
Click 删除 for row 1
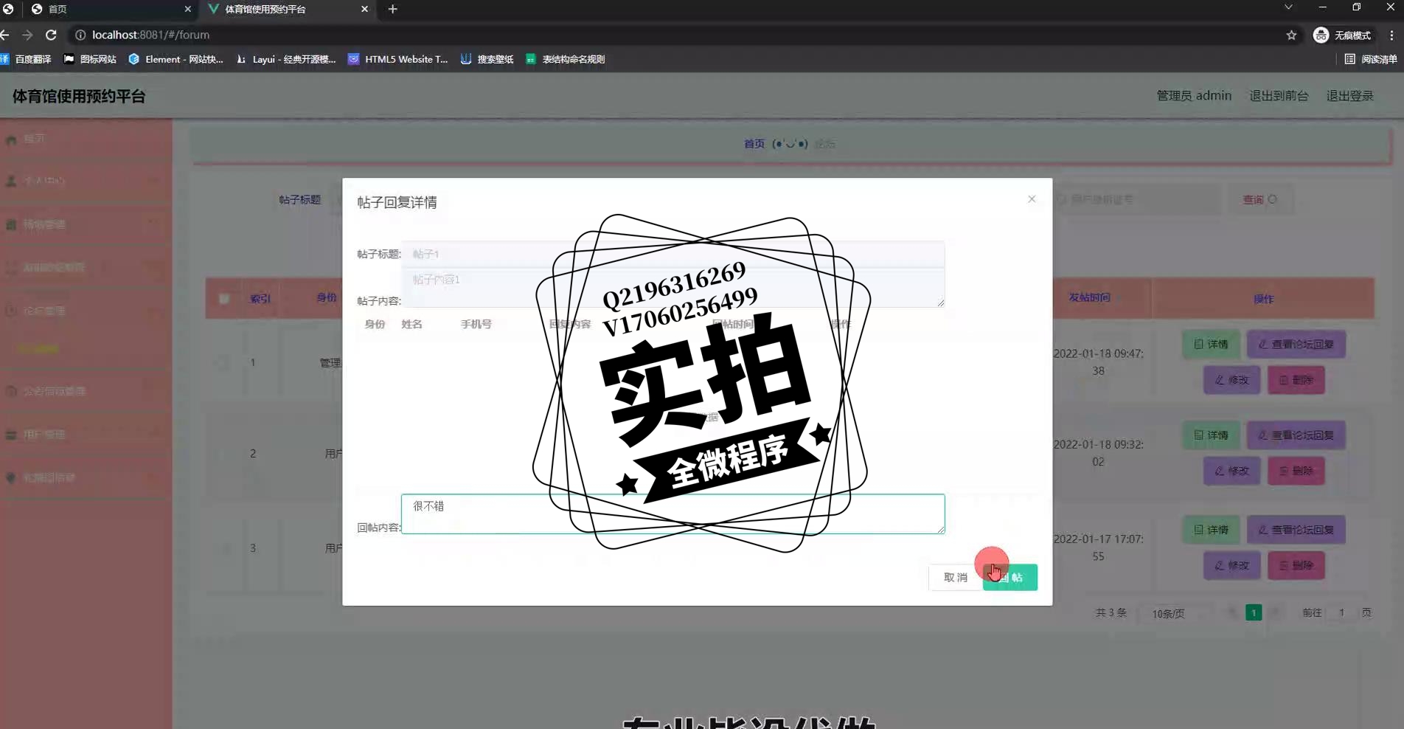[1296, 380]
